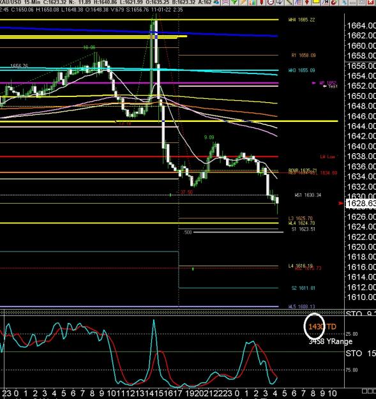Click the WP 1652 pivot label
The width and height of the screenshot is (376, 399).
[x=327, y=83]
